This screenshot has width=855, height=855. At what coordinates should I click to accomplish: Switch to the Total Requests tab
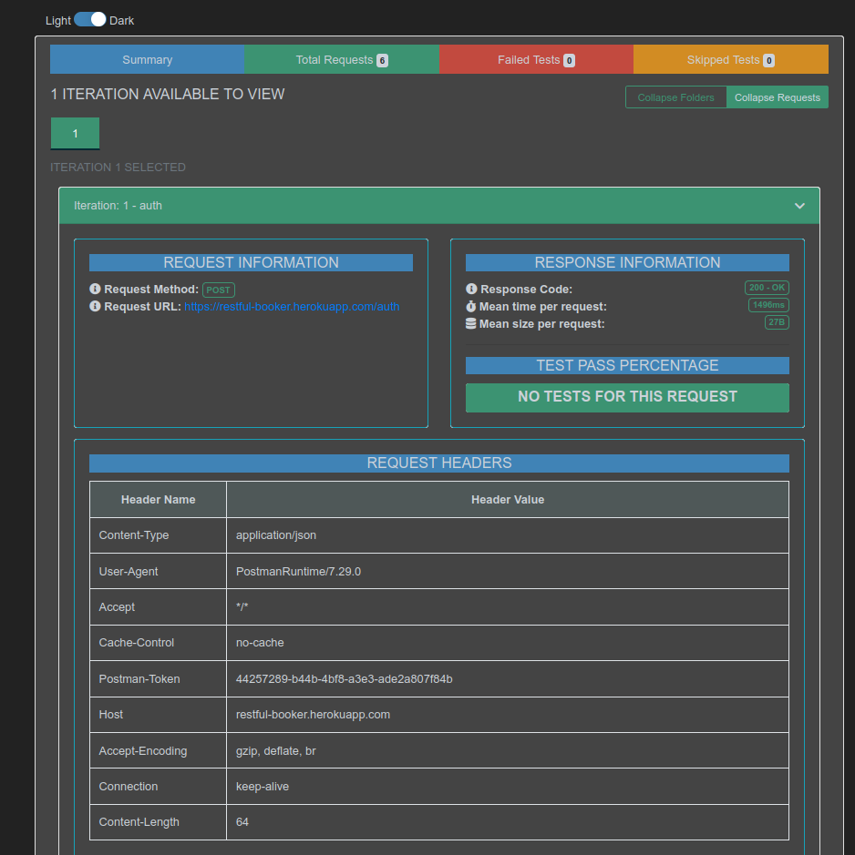341,59
